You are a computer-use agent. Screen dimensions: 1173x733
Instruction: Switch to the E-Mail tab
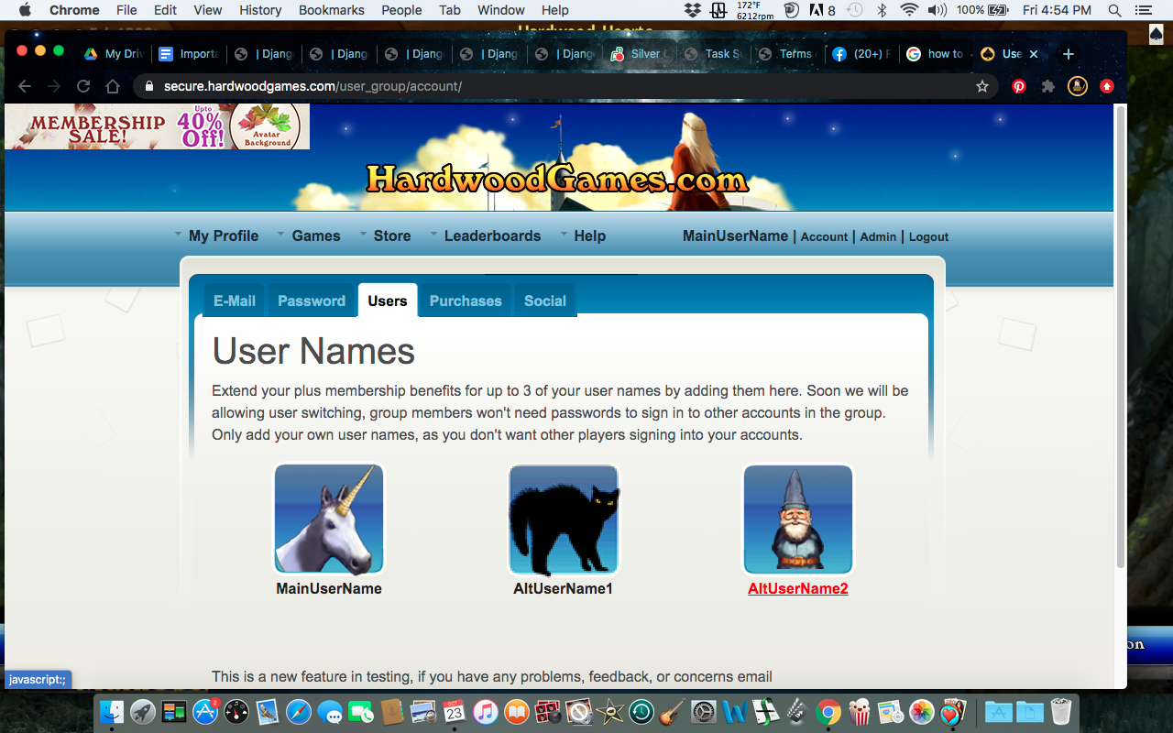point(235,301)
